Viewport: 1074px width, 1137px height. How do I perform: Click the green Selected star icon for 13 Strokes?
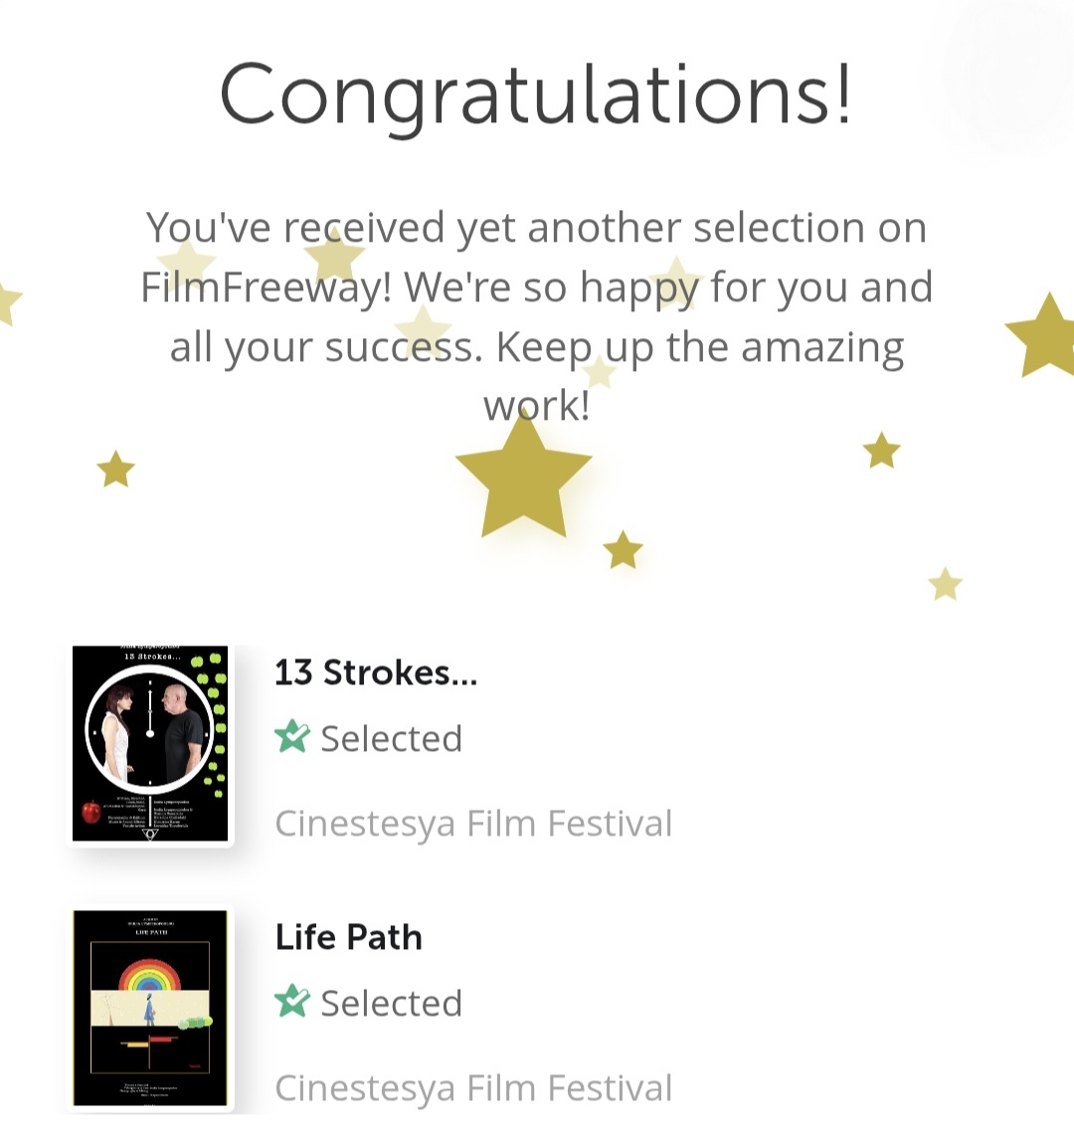[x=292, y=737]
